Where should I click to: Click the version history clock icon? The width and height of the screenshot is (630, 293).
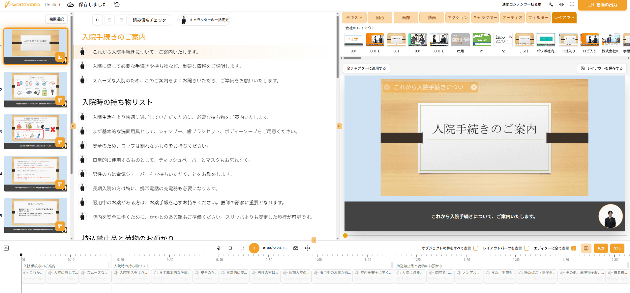117,5
